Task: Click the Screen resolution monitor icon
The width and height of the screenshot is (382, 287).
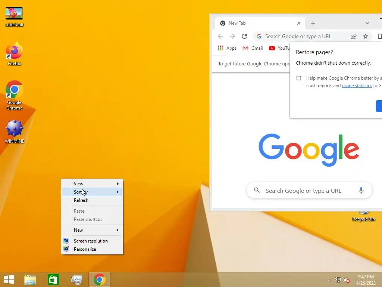Action: tap(66, 241)
